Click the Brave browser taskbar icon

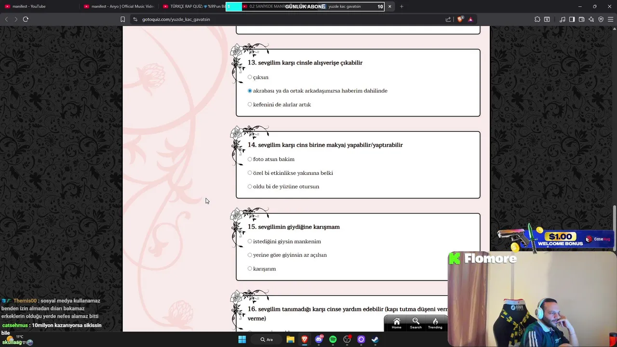click(x=305, y=339)
